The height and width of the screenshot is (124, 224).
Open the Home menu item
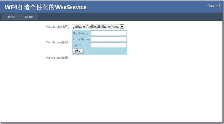click(x=11, y=17)
